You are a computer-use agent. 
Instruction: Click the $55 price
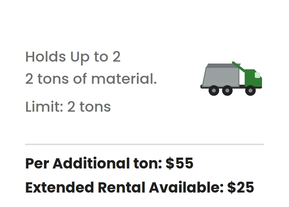click(179, 163)
